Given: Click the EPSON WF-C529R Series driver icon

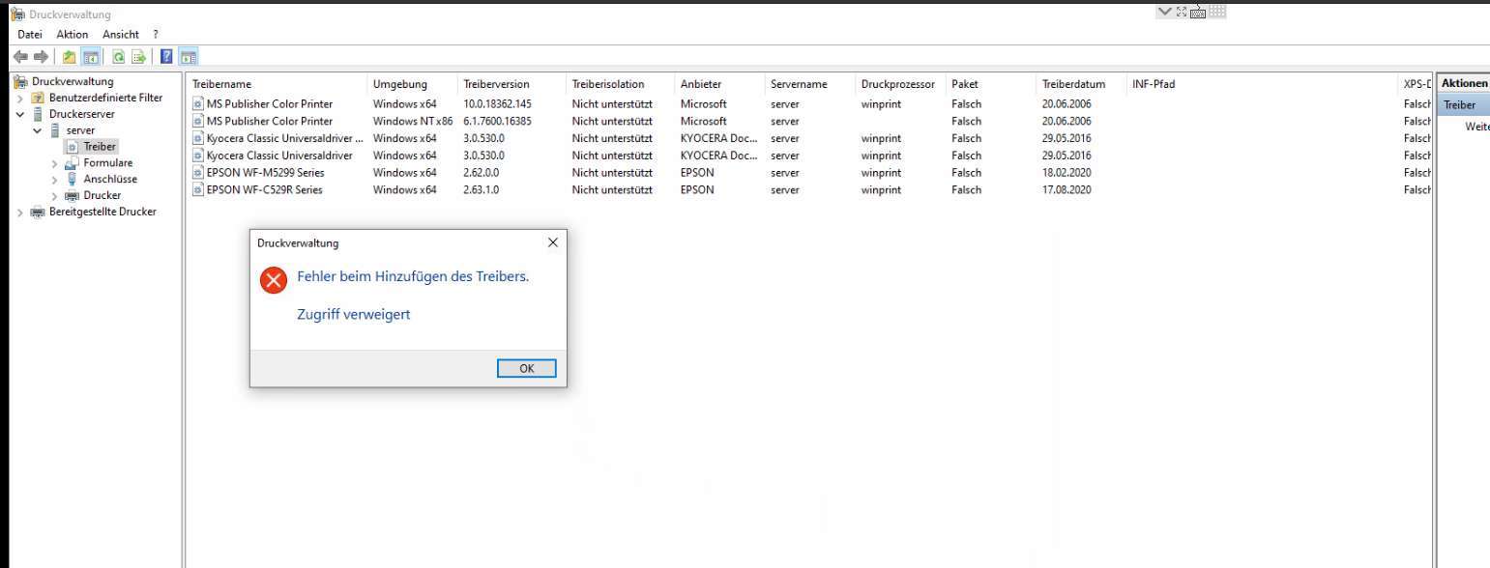Looking at the screenshot, I should [x=198, y=190].
